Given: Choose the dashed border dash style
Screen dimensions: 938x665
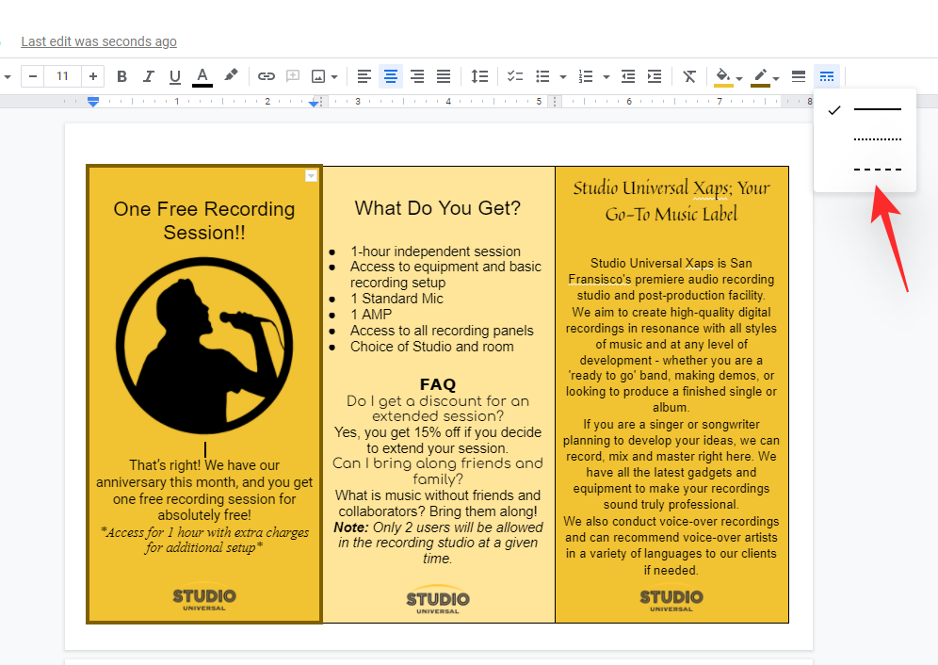Looking at the screenshot, I should 877,170.
